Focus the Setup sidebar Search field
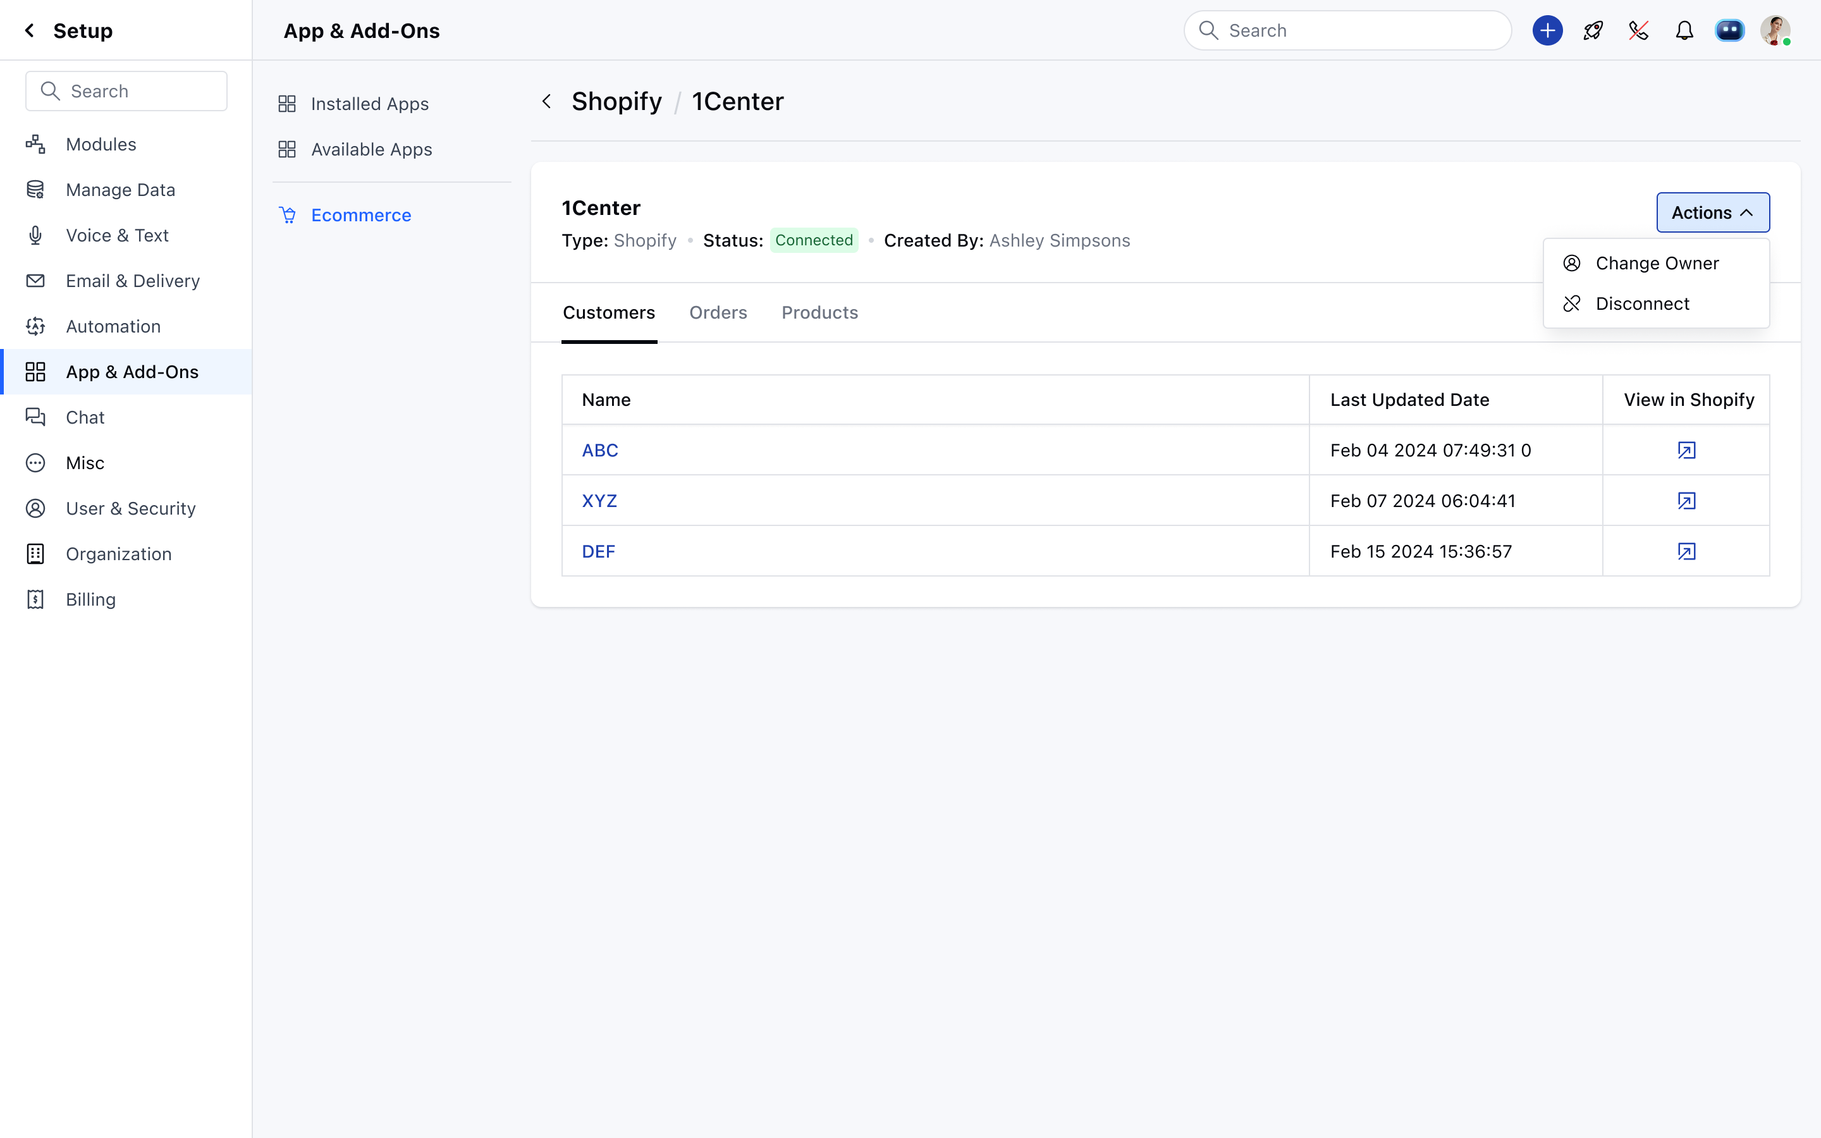 [126, 91]
